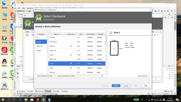Choose the Nexus S device row
The image size is (181, 102).
(x=77, y=72)
